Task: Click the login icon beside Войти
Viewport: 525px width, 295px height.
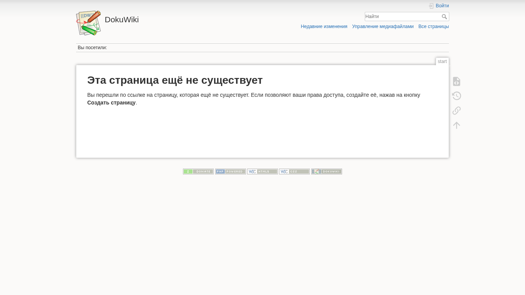Action: click(x=431, y=6)
